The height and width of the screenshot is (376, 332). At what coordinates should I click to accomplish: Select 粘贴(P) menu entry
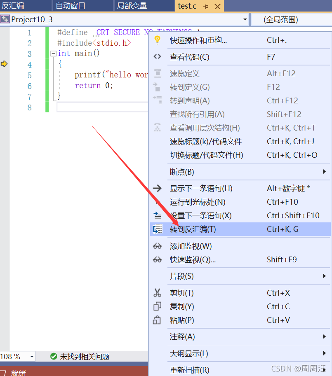[240, 320]
